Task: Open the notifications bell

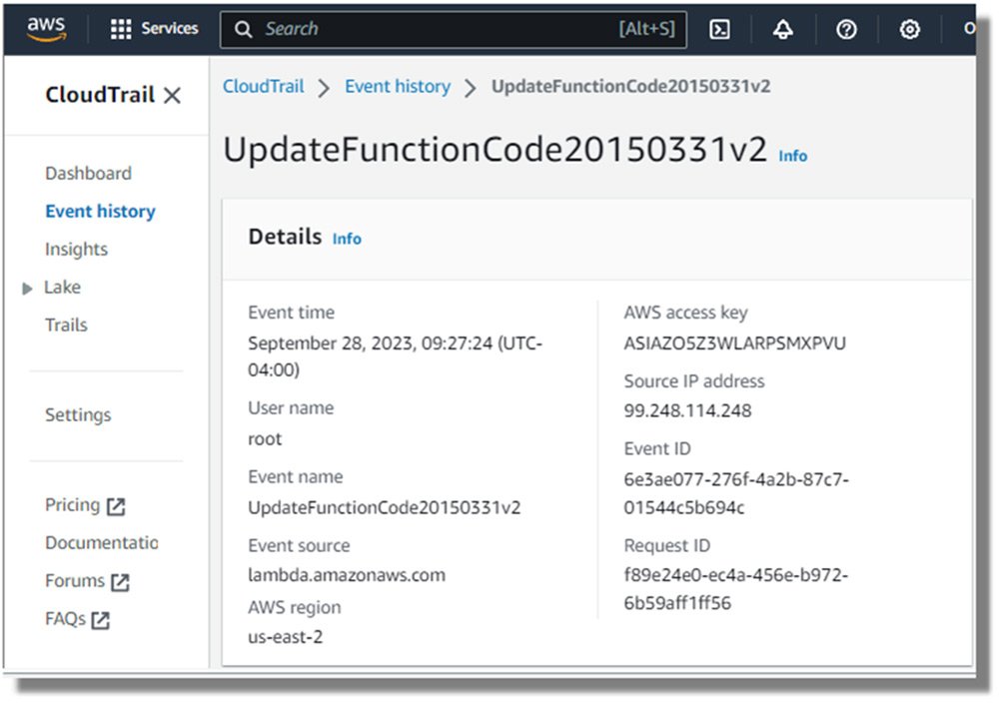Action: click(783, 29)
